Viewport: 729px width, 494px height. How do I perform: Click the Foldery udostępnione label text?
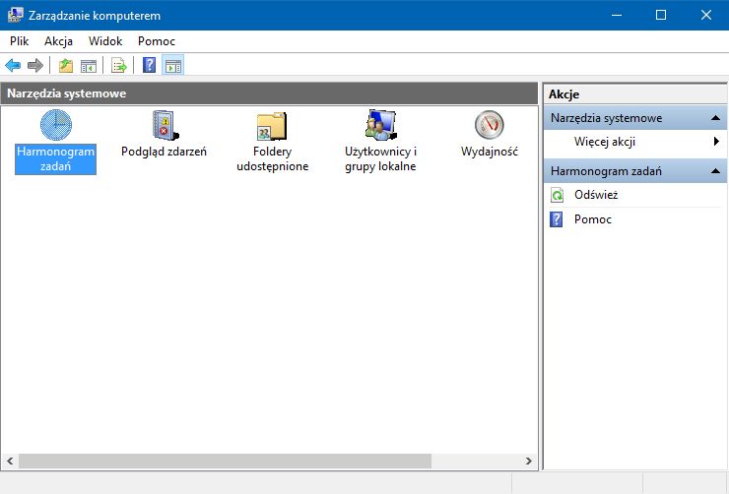(273, 158)
